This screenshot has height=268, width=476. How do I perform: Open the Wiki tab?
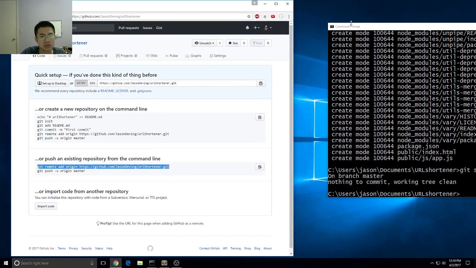[x=152, y=56]
